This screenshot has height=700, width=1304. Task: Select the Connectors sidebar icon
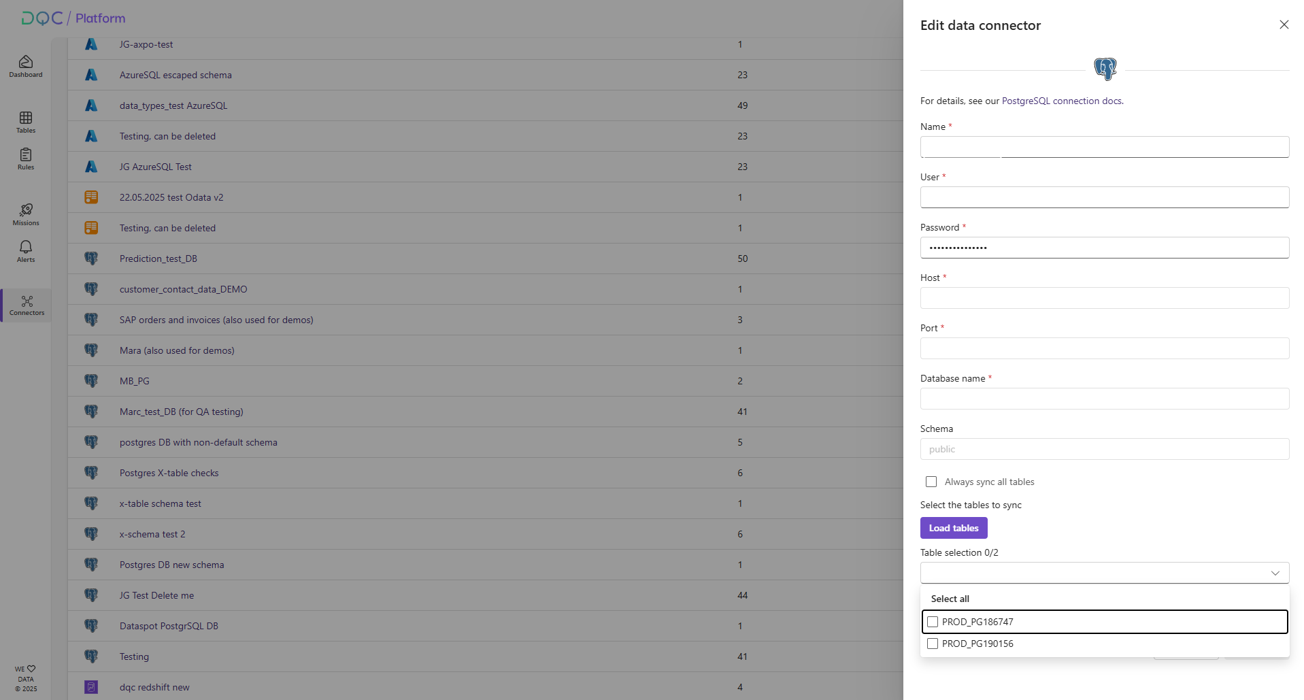click(x=27, y=305)
